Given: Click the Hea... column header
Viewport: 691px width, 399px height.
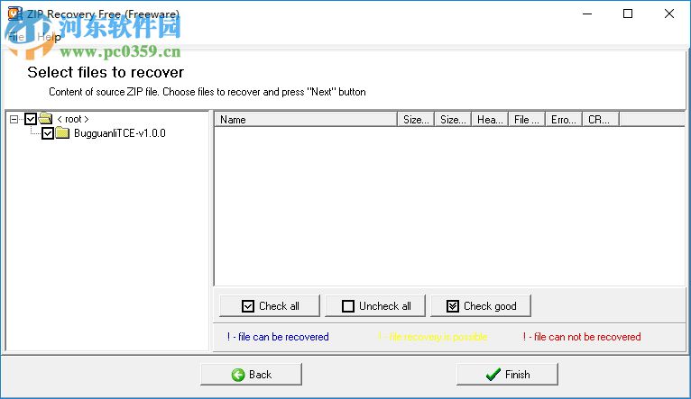Looking at the screenshot, I should point(490,120).
